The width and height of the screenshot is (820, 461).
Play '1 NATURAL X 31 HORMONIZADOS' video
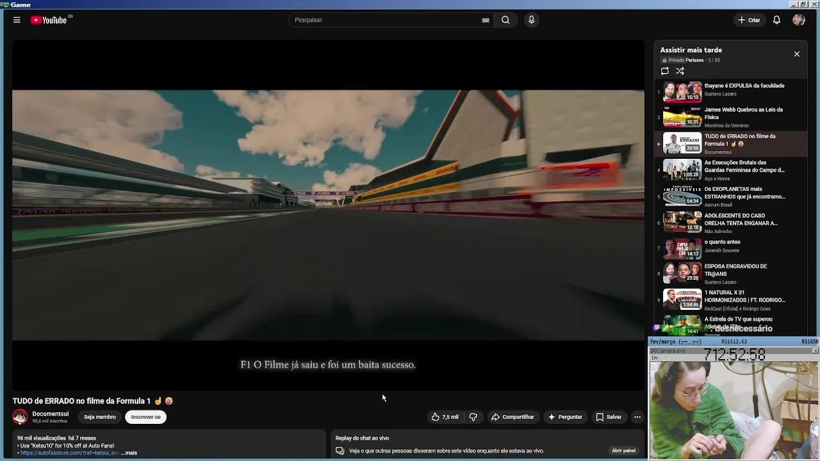pos(744,296)
